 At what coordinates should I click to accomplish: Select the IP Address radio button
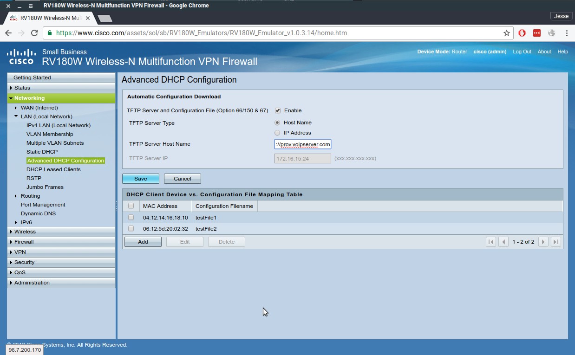(x=277, y=133)
